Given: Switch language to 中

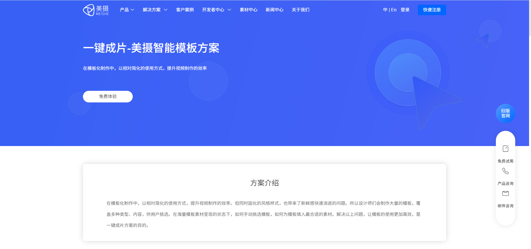Looking at the screenshot, I should pos(385,10).
